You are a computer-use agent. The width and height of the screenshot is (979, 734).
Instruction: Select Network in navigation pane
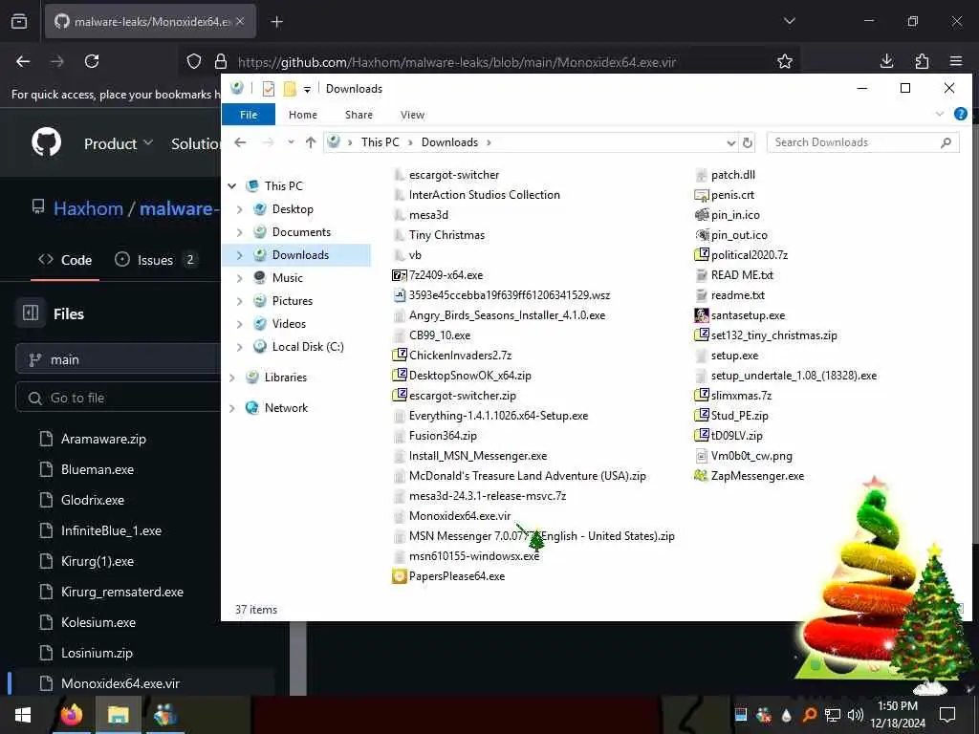(286, 408)
